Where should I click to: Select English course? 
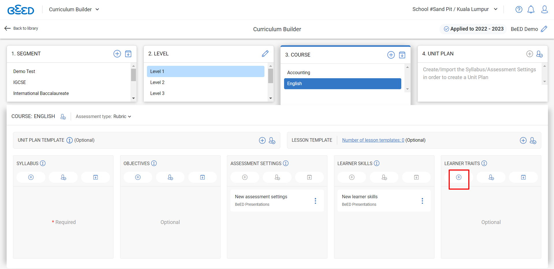pos(342,84)
